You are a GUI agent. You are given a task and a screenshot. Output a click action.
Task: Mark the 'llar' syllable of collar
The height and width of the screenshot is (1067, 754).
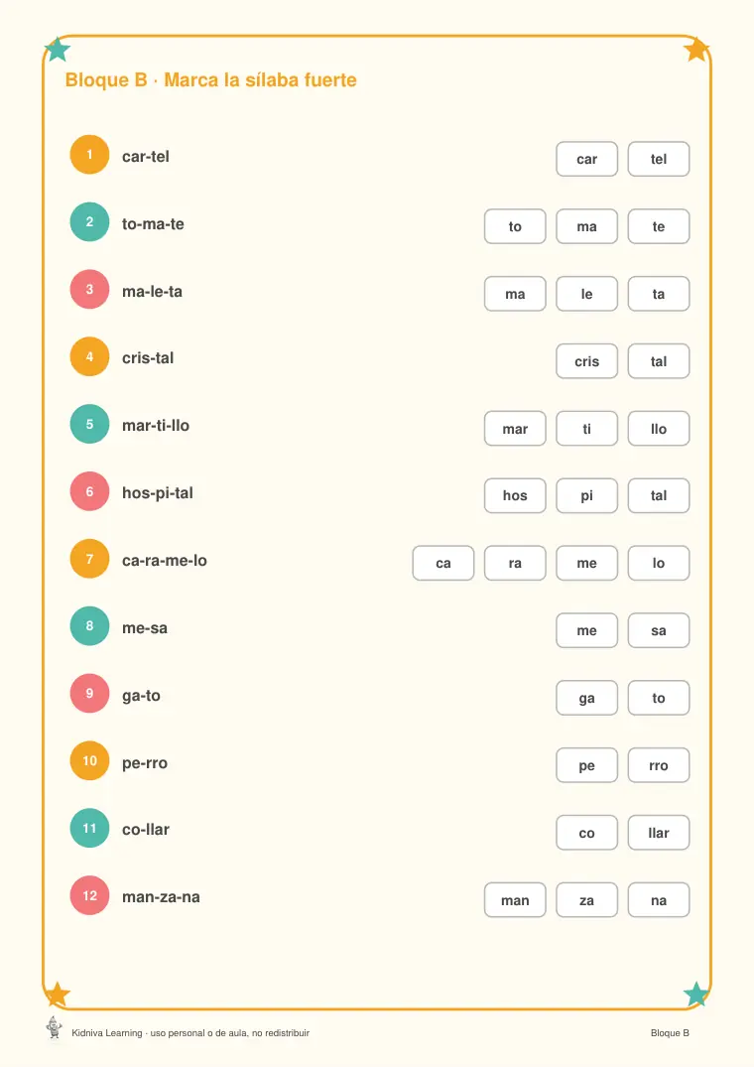[x=658, y=832]
